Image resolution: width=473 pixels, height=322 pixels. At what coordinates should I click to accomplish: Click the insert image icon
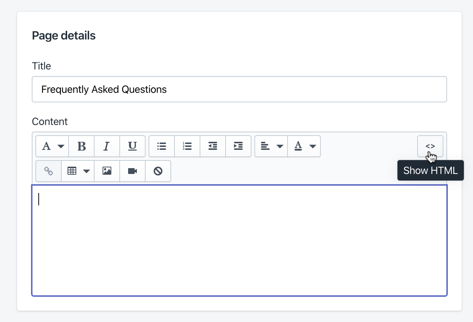[107, 171]
